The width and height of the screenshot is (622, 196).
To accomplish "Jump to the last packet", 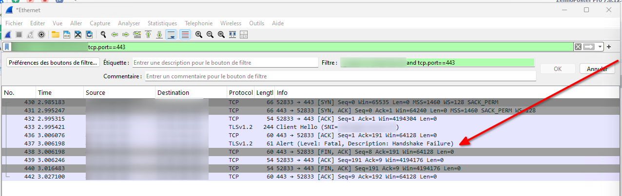I will click(159, 35).
